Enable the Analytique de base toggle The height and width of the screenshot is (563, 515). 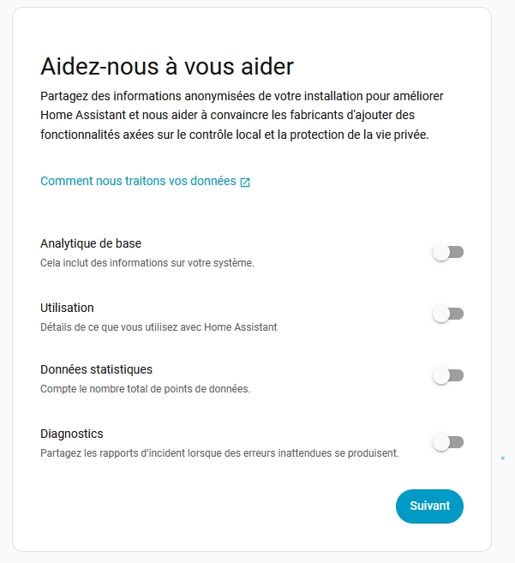click(448, 253)
